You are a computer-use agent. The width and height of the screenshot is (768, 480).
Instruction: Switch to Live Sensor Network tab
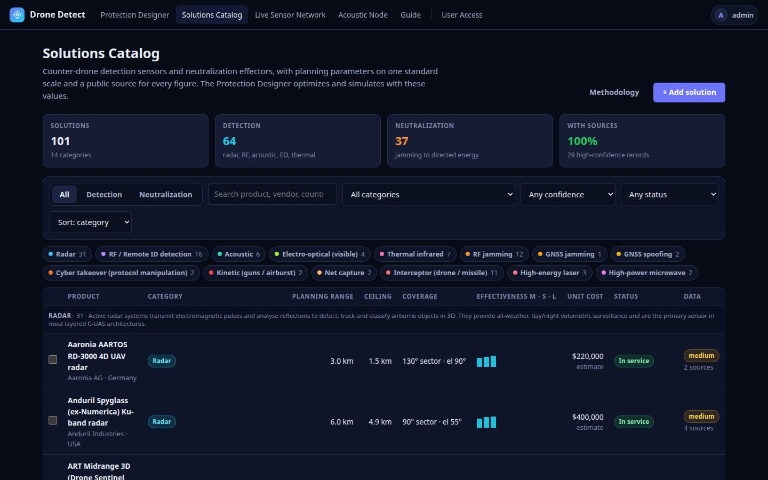pos(290,15)
